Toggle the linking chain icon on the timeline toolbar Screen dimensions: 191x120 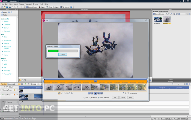click(19, 84)
